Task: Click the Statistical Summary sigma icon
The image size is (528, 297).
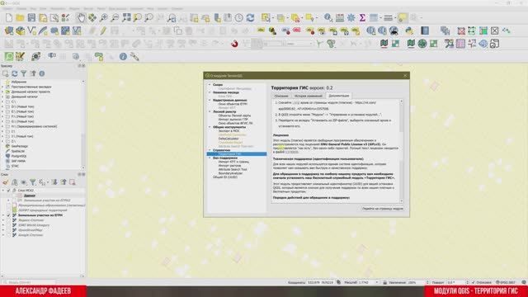Action: pyautogui.click(x=362, y=18)
